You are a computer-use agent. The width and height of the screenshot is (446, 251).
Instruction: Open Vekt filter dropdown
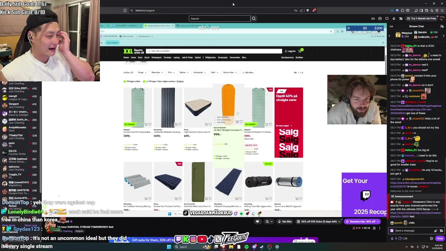click(x=214, y=73)
